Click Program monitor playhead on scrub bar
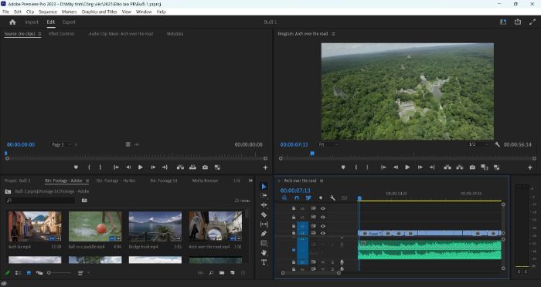This screenshot has width=541, height=287. 312,154
